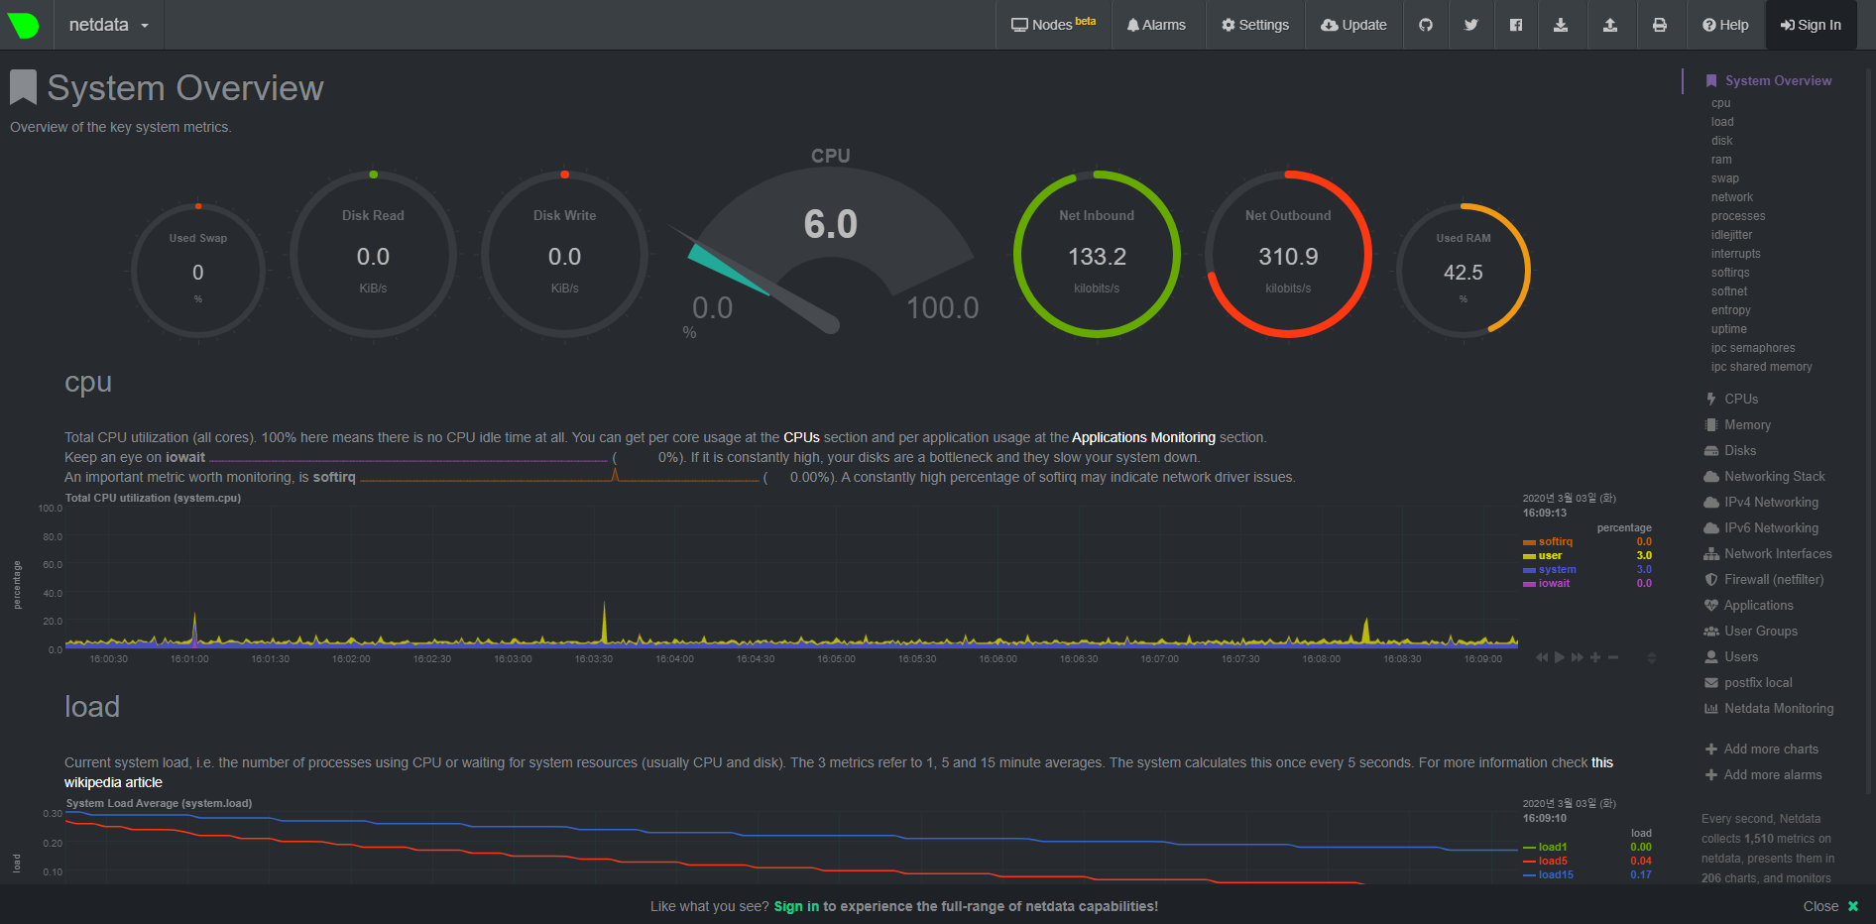Image resolution: width=1876 pixels, height=924 pixels.
Task: Close the sign-in banner
Action: [x=1830, y=906]
